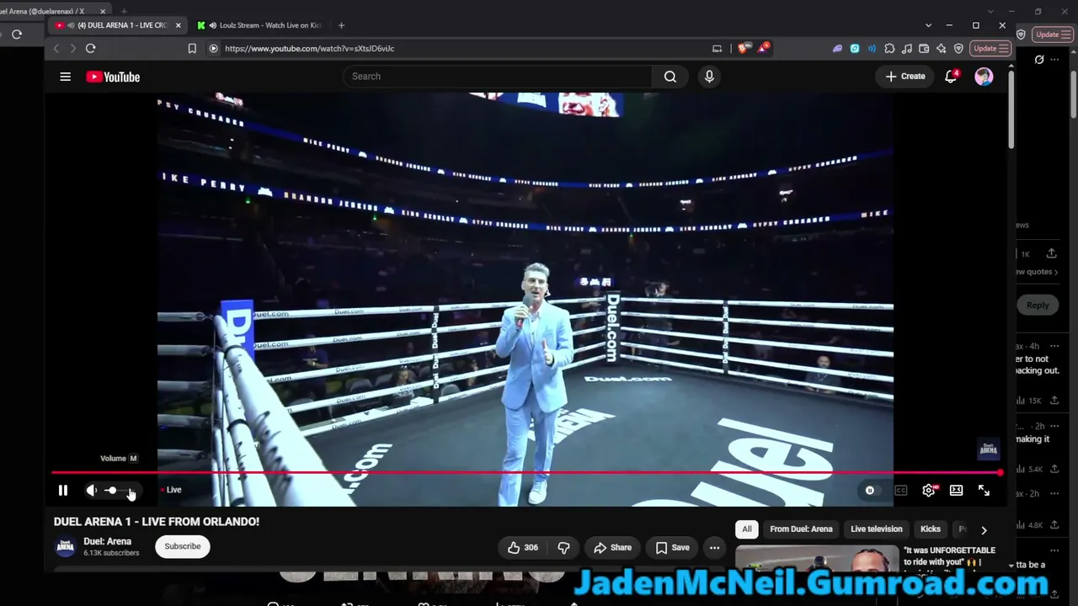
Task: Enter fullscreen video mode
Action: click(x=984, y=490)
